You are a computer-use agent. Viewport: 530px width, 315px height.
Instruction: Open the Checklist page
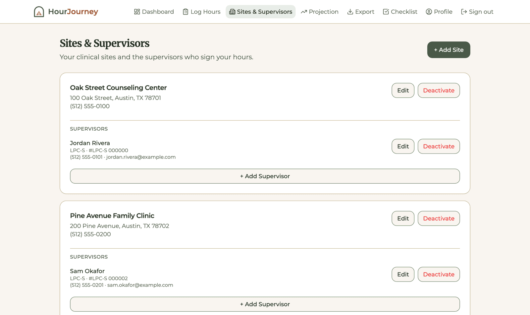point(400,12)
